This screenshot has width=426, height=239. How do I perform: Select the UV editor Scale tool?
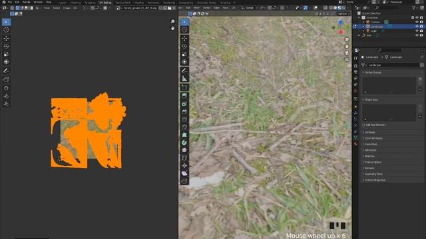pyautogui.click(x=6, y=54)
